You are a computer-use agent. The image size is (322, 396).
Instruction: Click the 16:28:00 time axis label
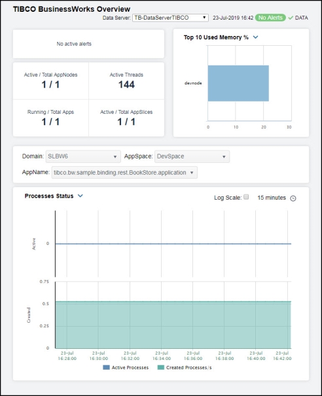click(x=67, y=355)
